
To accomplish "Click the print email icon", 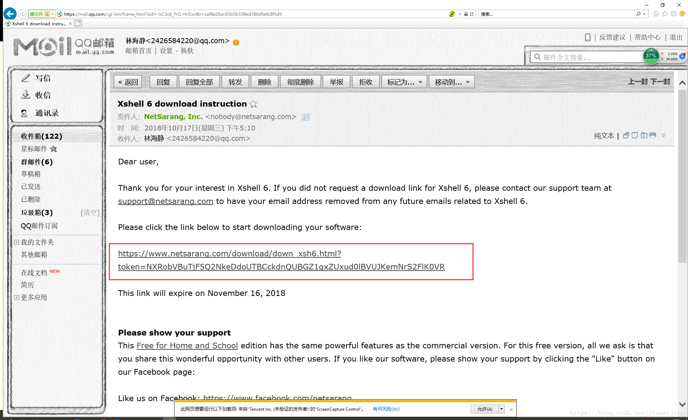I will [x=653, y=135].
